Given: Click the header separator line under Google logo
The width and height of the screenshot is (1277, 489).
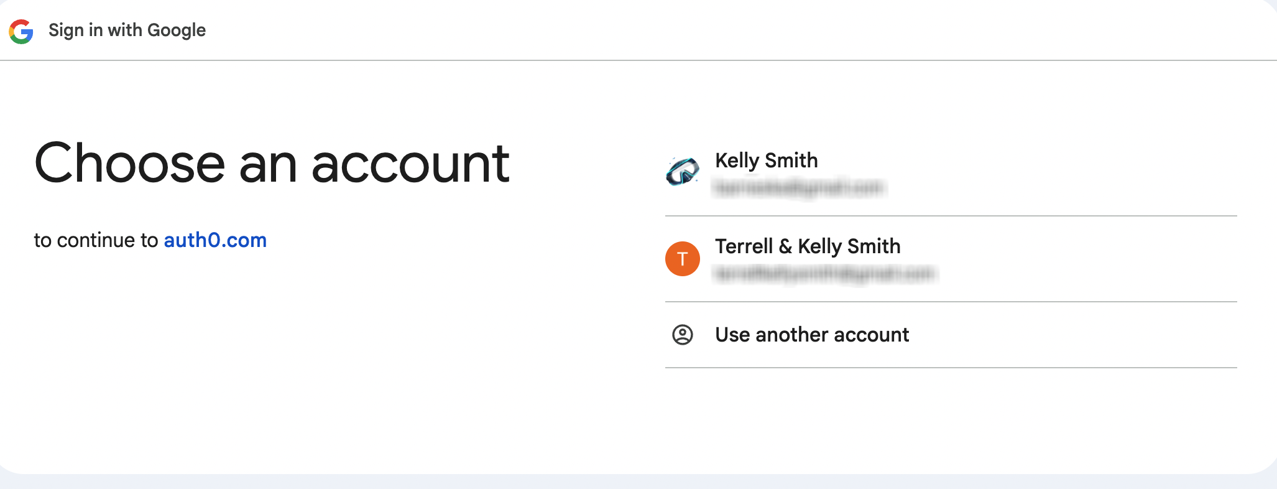Looking at the screenshot, I should pos(638,60).
